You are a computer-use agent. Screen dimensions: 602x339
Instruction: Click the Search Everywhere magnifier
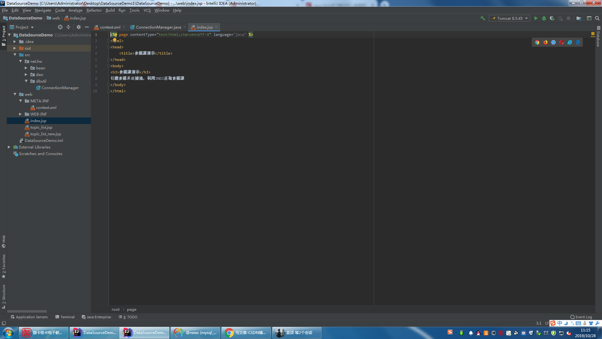[597, 18]
